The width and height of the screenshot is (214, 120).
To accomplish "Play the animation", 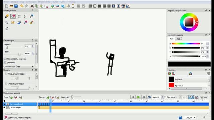I will click(138, 97).
